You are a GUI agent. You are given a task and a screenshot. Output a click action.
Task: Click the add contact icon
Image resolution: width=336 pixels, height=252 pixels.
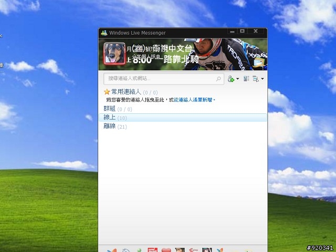231,79
